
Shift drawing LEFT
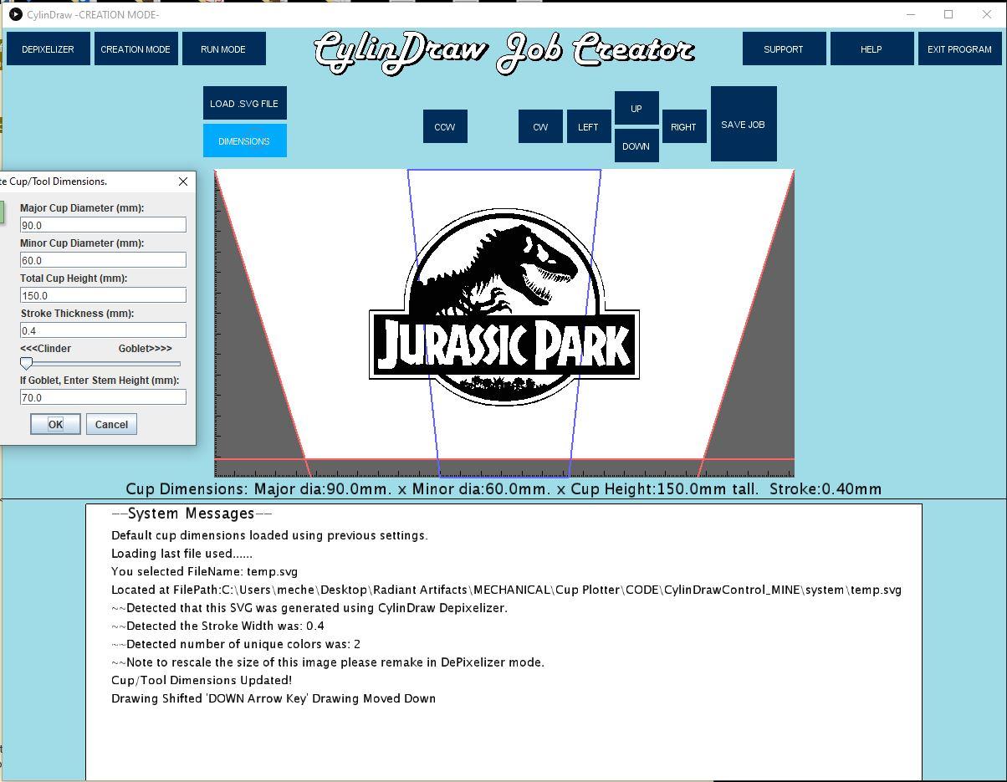[x=589, y=127]
